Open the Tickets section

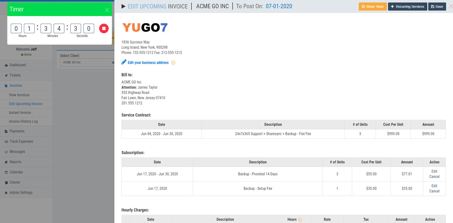[x=15, y=75]
